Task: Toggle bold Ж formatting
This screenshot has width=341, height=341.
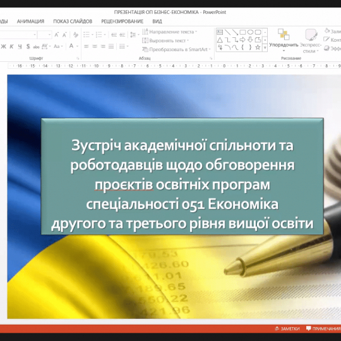Action: coord(4,46)
